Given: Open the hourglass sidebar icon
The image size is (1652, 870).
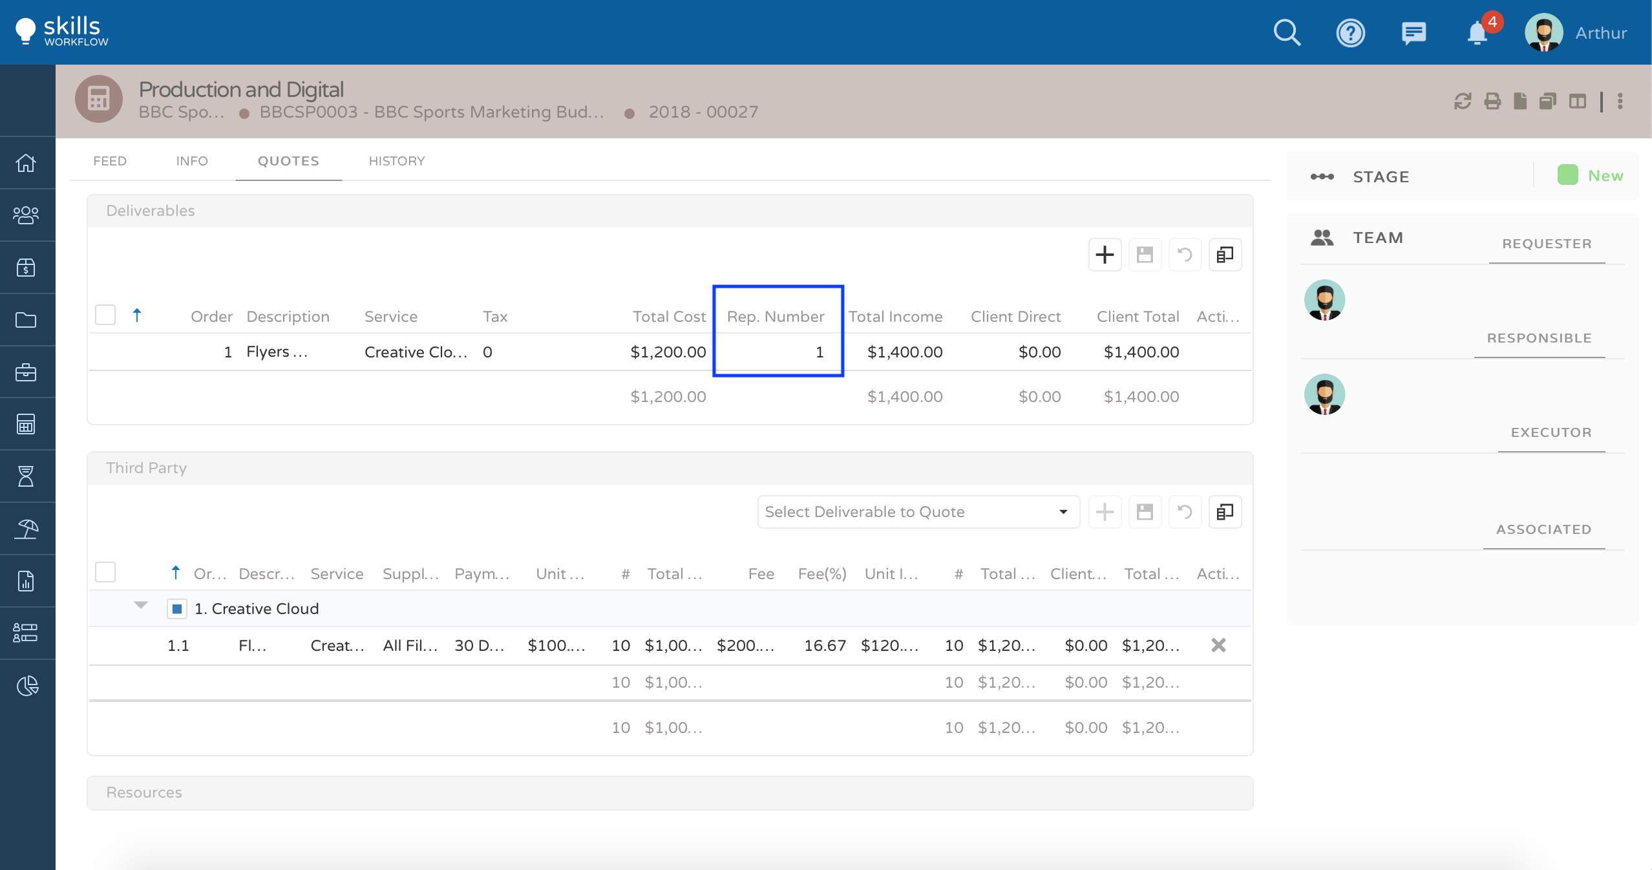Looking at the screenshot, I should pyautogui.click(x=26, y=476).
